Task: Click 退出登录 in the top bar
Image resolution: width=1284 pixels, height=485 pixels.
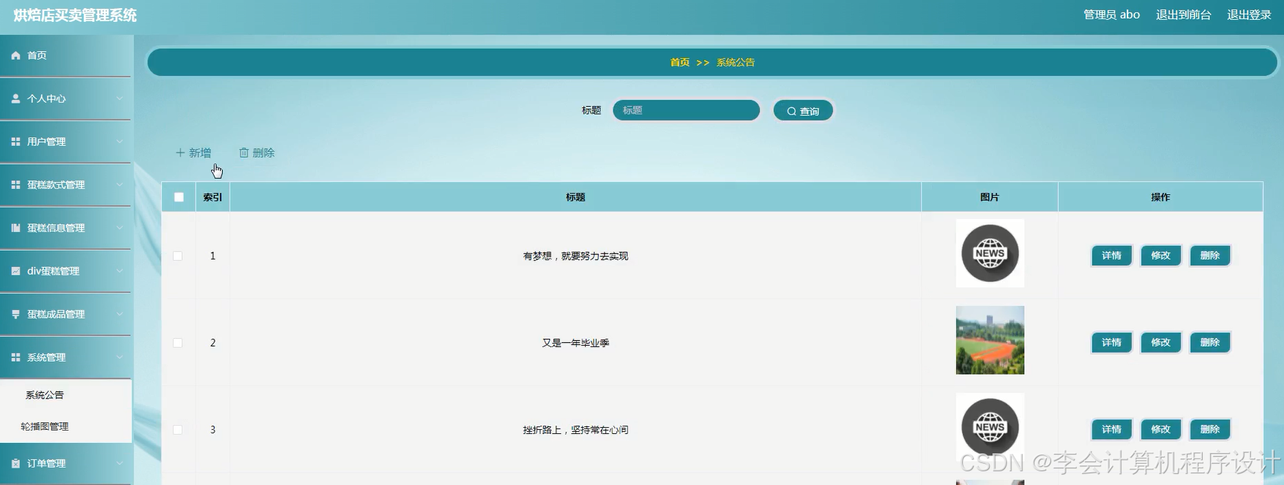Action: [1249, 14]
